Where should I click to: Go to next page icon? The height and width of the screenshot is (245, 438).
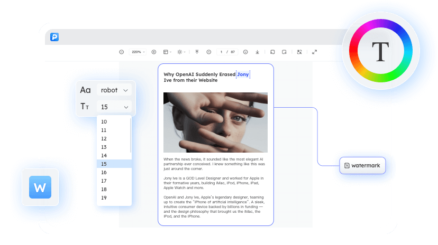[x=245, y=52]
